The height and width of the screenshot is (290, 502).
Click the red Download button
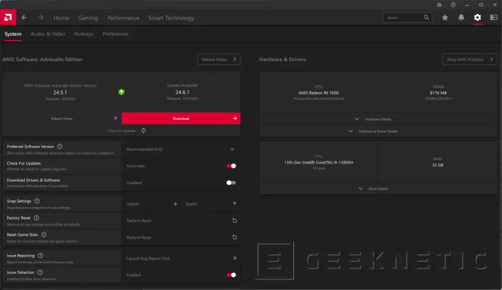pos(181,119)
